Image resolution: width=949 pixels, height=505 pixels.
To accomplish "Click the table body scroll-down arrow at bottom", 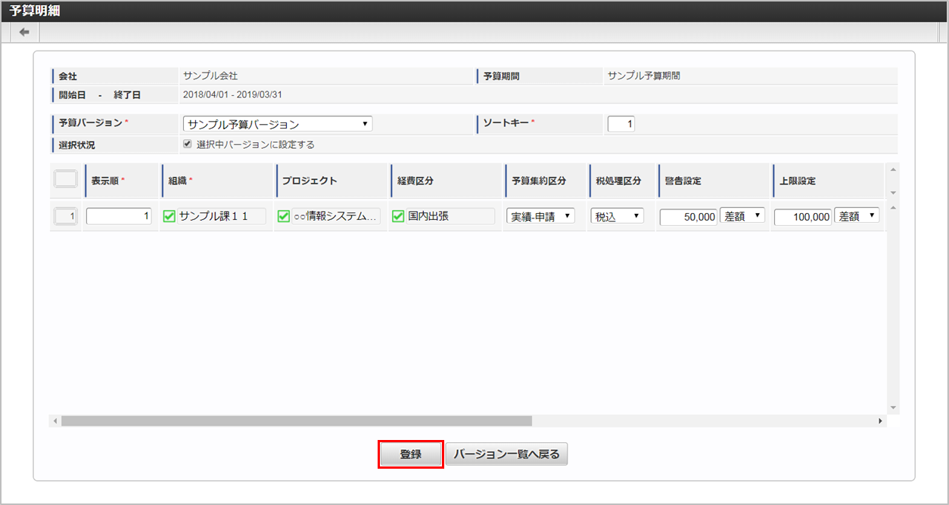I will coord(893,408).
